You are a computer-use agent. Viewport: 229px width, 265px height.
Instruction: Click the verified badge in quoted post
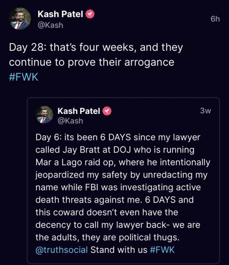pyautogui.click(x=107, y=111)
